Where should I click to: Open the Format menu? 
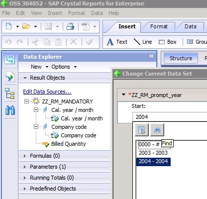tap(77, 13)
